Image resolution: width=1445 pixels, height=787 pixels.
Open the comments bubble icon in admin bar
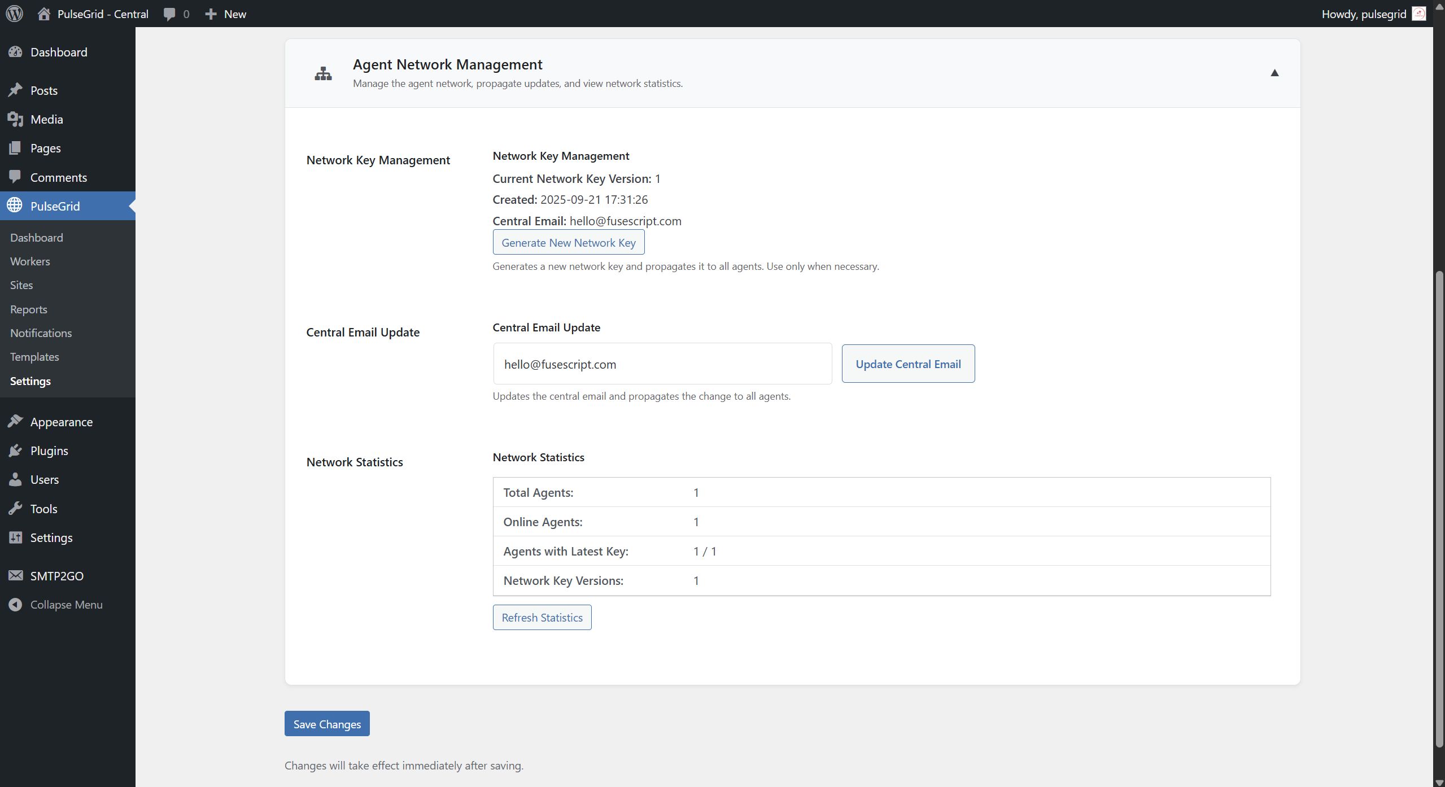[169, 14]
